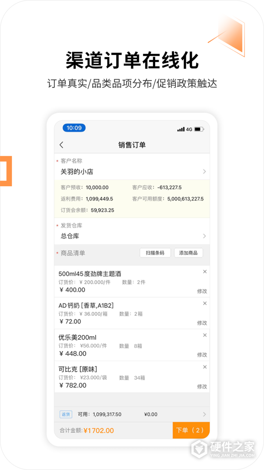Screen dimensions: 264x470
Task: Tap the 返货 tag label
Action: coord(65,414)
